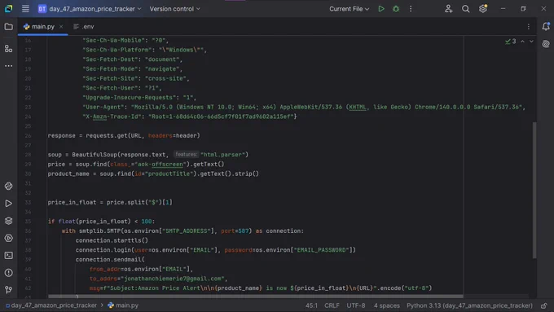Viewport: 554px width, 312px height.
Task: Open Python 3.13 interpreter selector
Action: [x=469, y=305]
